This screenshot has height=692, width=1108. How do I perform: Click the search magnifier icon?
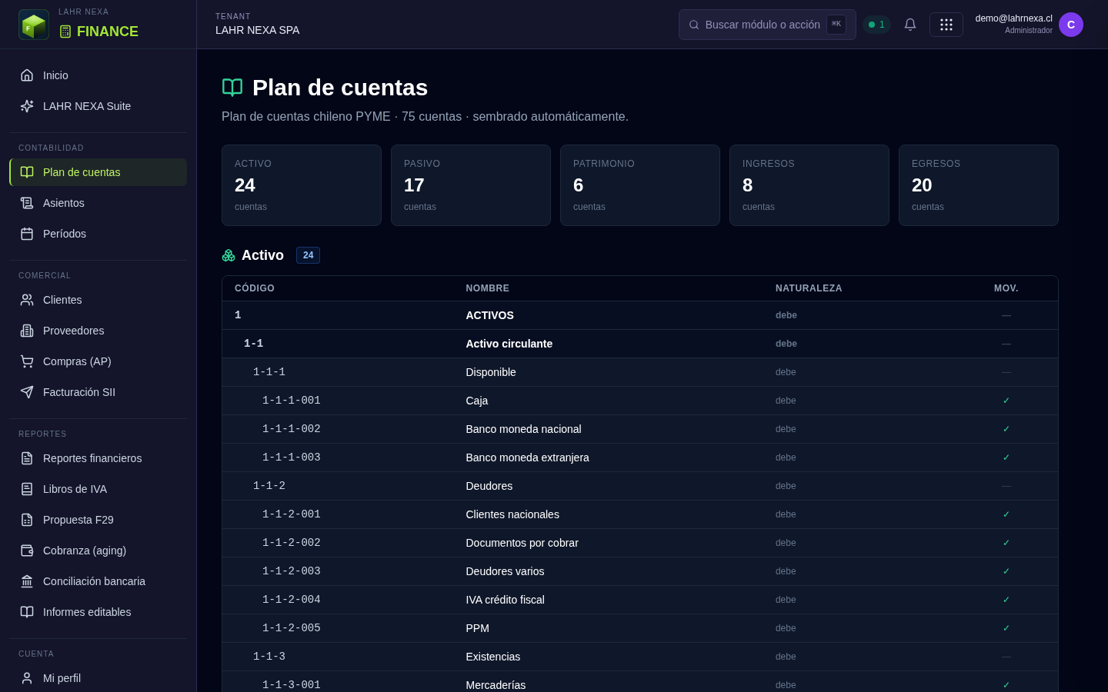click(694, 25)
